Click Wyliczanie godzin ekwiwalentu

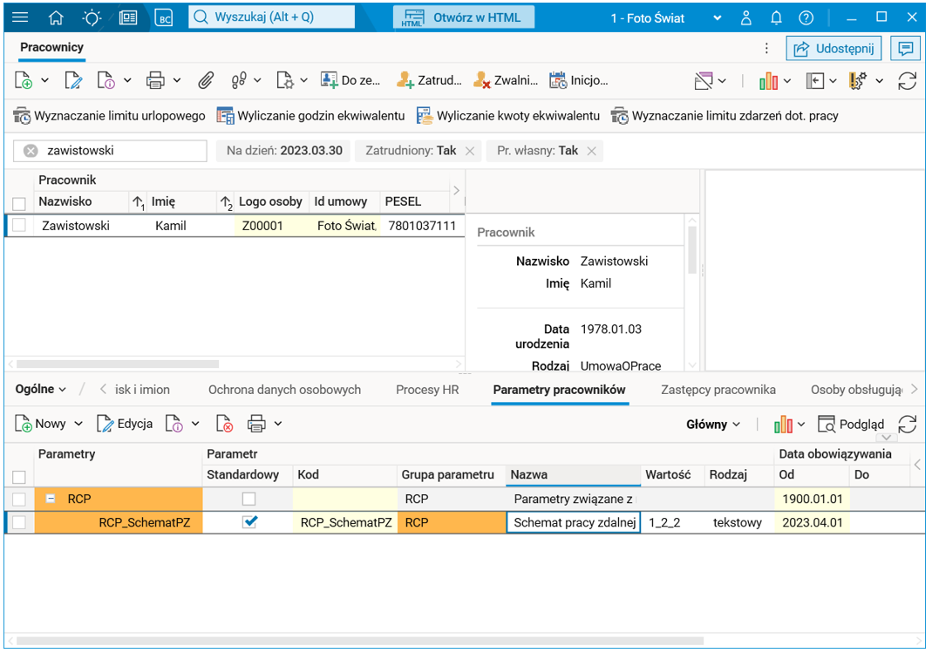(x=310, y=116)
